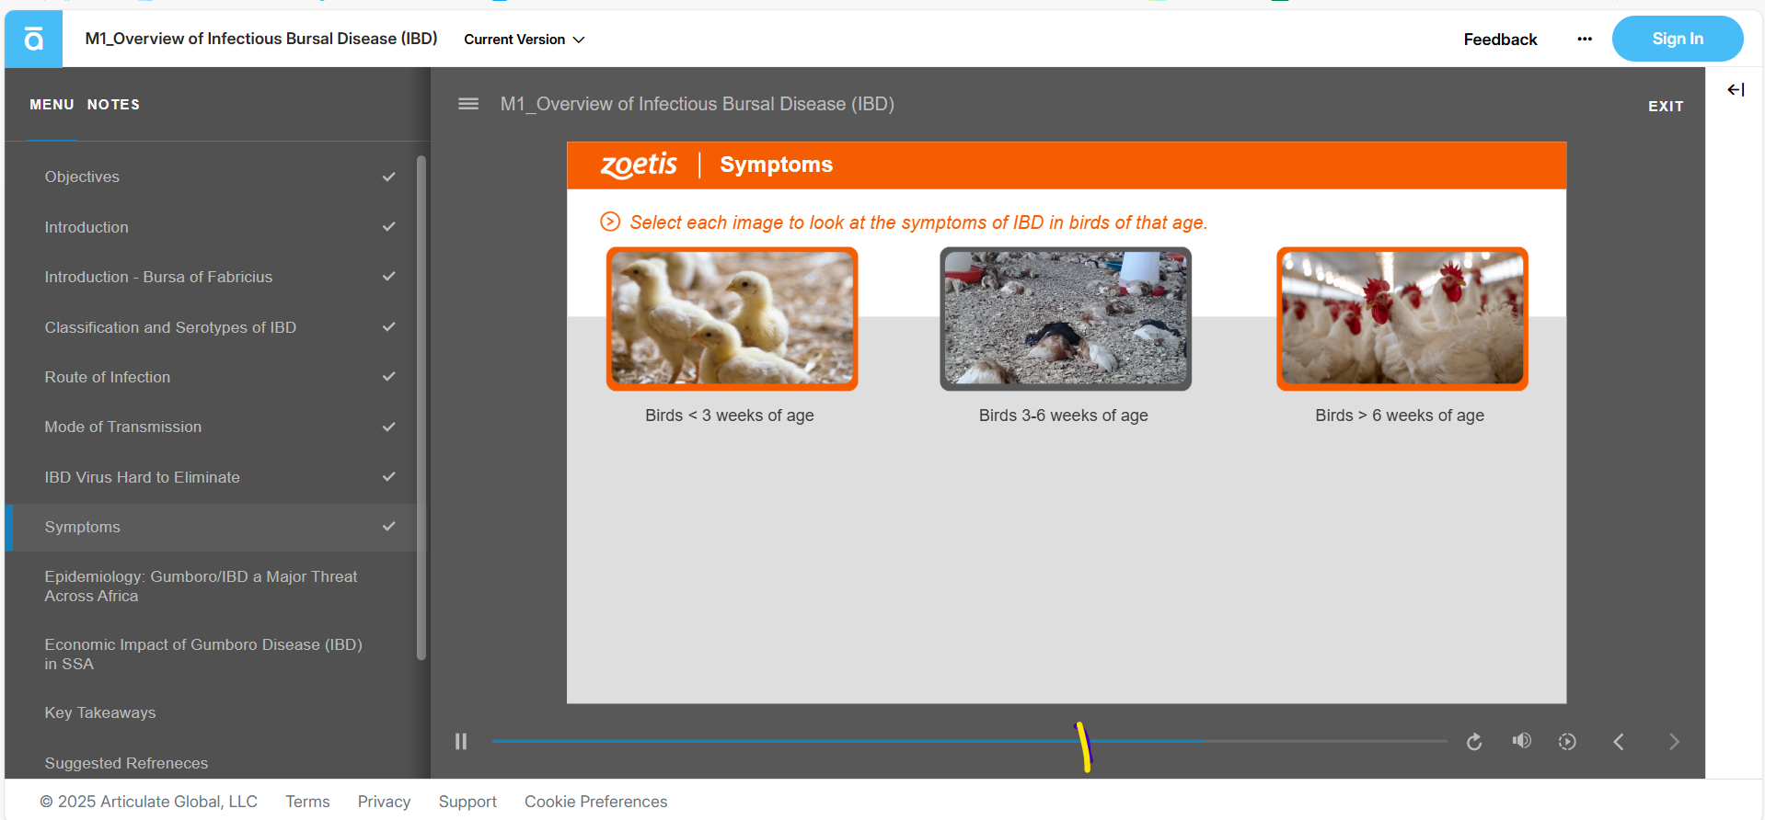Screen dimensions: 1765x820
Task: Mute the volume speaker icon
Action: pos(1521,741)
